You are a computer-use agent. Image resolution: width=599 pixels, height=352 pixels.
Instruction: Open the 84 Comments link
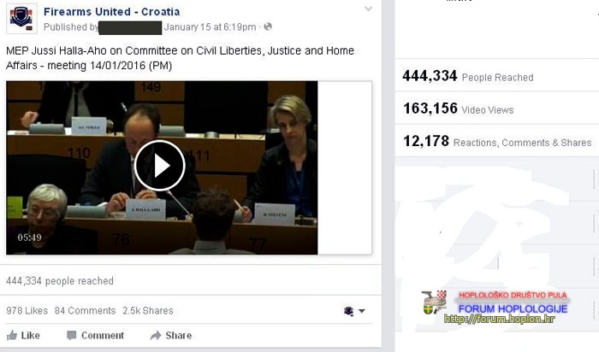(85, 310)
